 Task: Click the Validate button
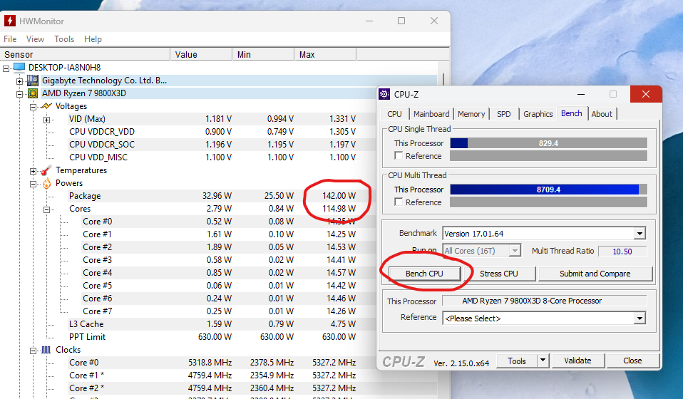point(577,361)
